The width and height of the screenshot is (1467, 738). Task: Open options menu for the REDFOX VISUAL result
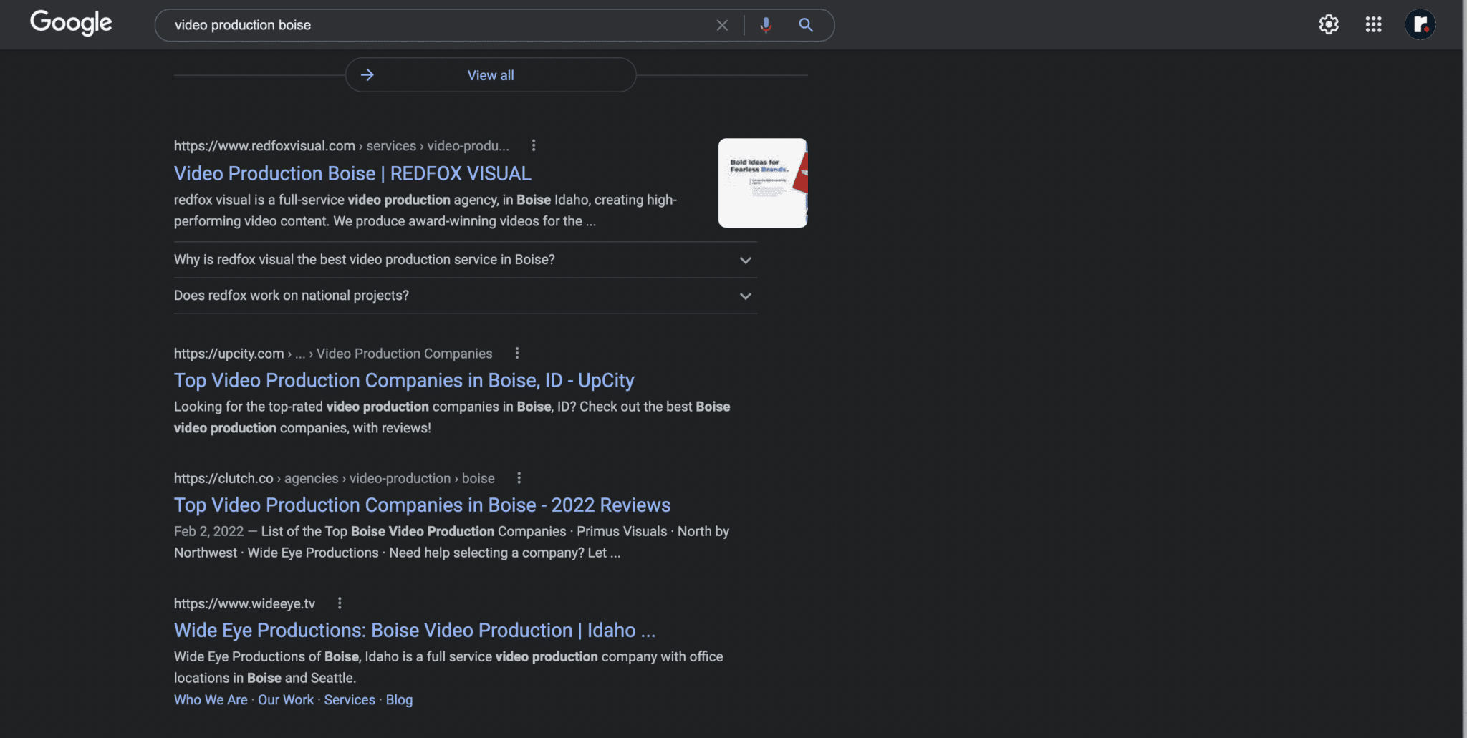[533, 145]
